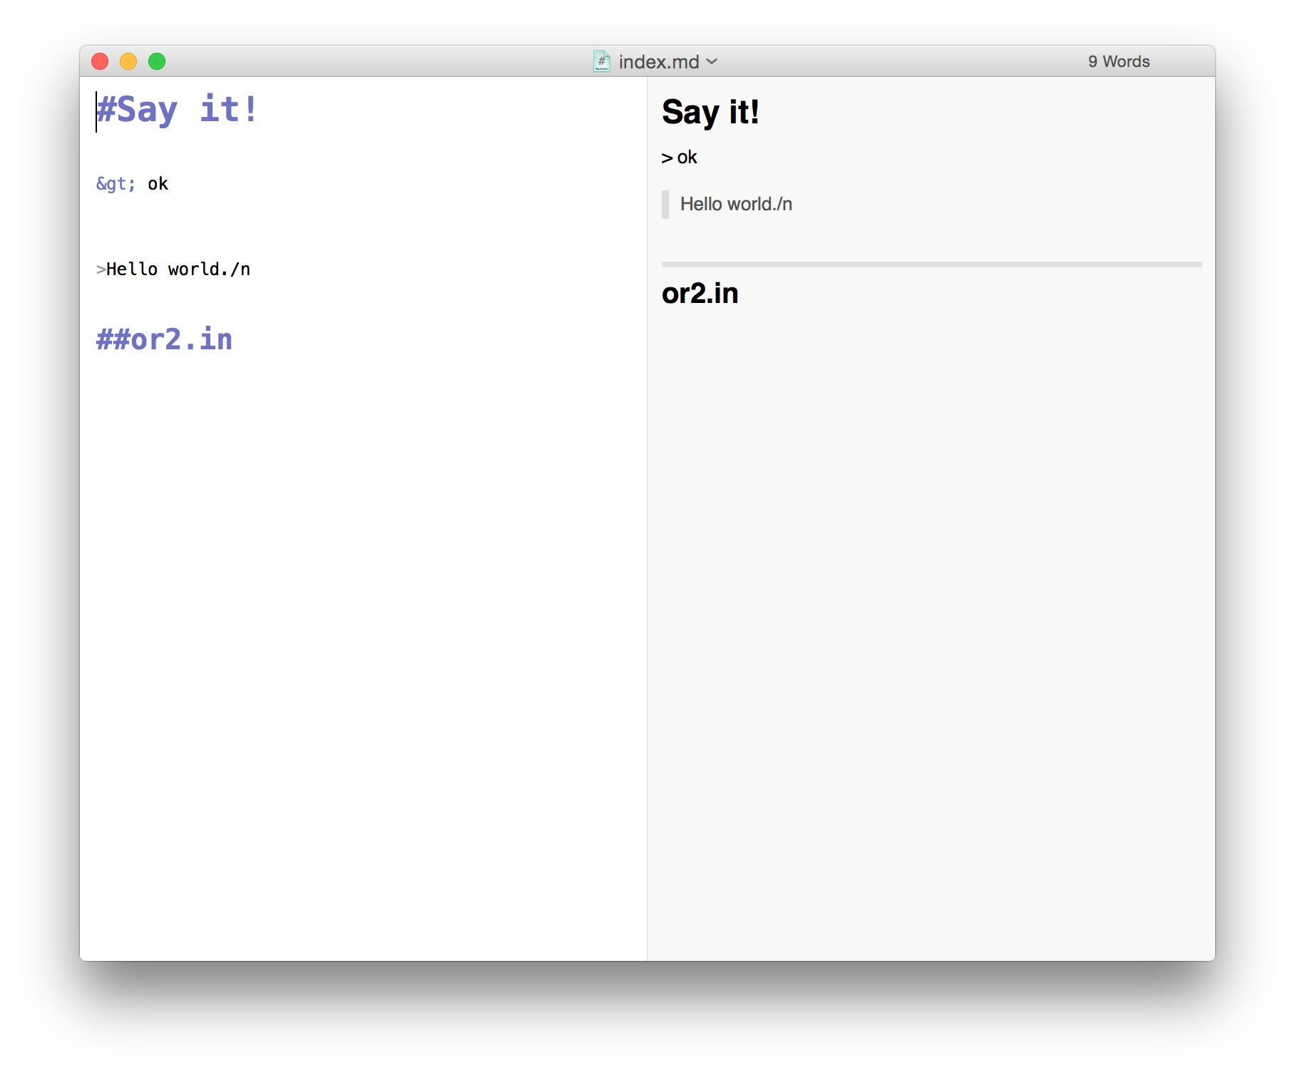The height and width of the screenshot is (1075, 1295).
Task: Place cursor in '##or2.in' editor heading
Action: (164, 339)
